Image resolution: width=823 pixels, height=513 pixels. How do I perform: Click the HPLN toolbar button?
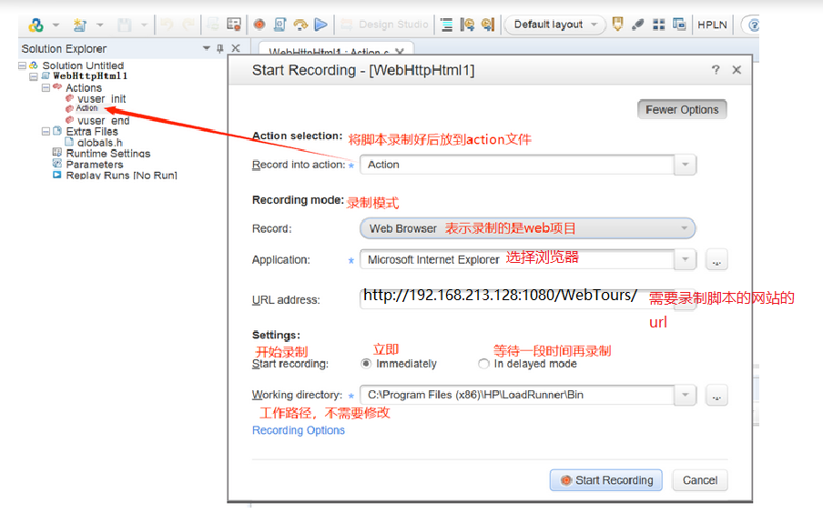(712, 25)
